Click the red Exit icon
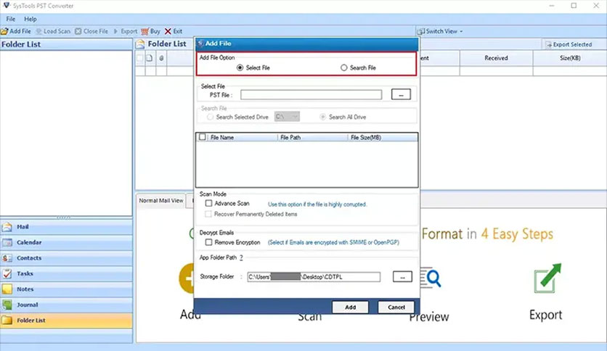607x351 pixels. click(x=168, y=31)
